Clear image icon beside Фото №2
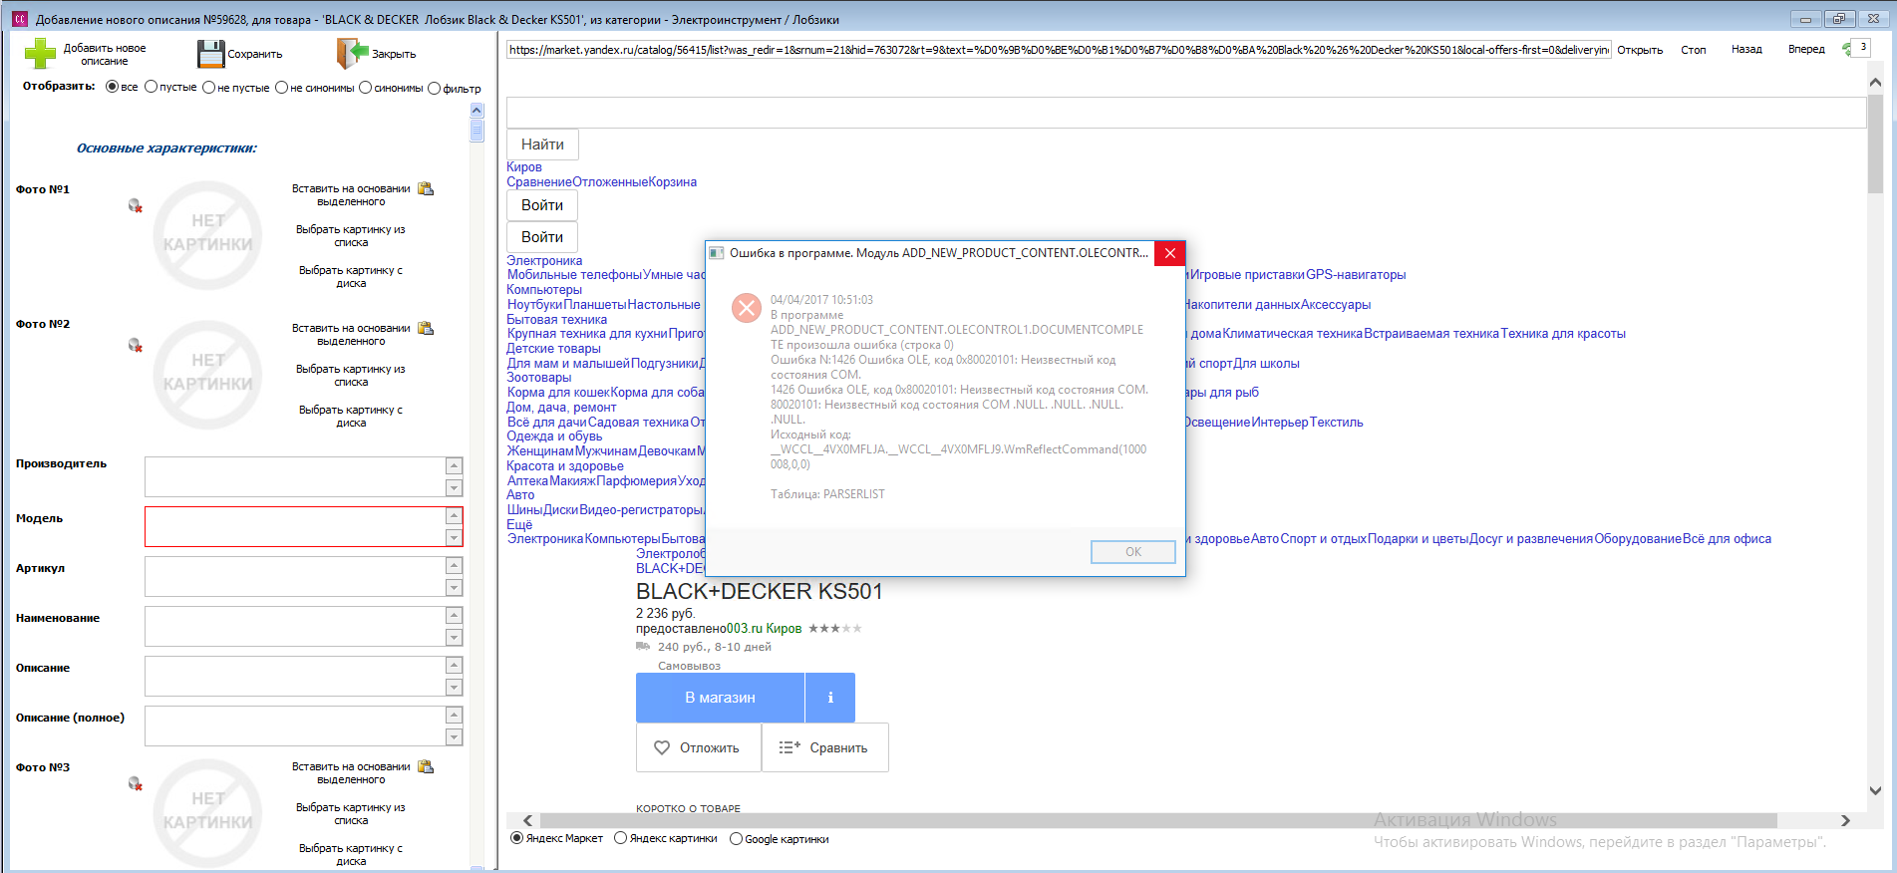This screenshot has width=1897, height=873. pos(136,345)
